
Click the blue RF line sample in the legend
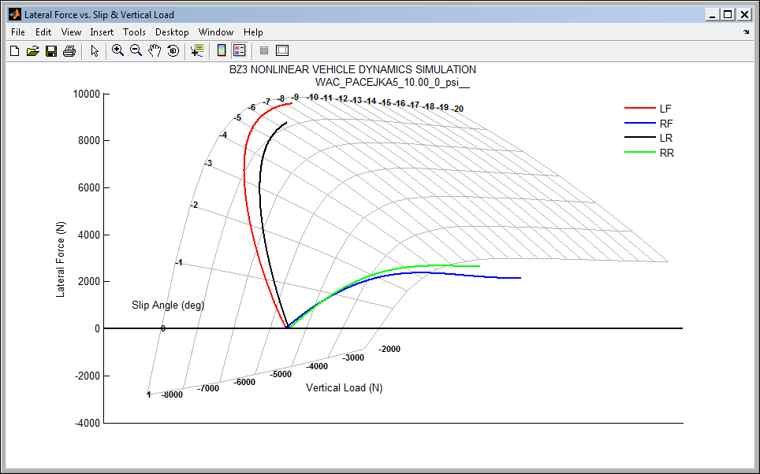[640, 123]
